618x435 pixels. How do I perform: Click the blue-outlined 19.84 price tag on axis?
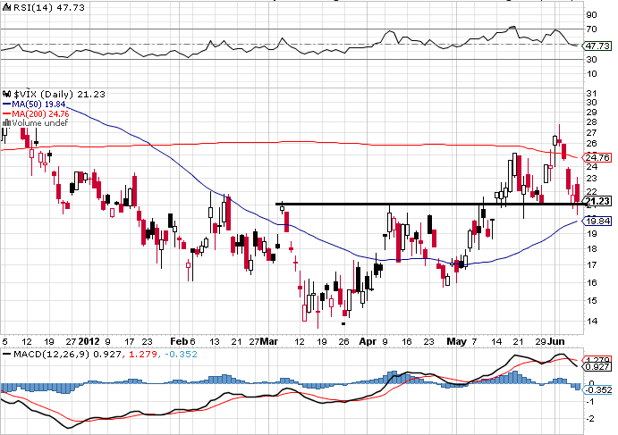597,222
